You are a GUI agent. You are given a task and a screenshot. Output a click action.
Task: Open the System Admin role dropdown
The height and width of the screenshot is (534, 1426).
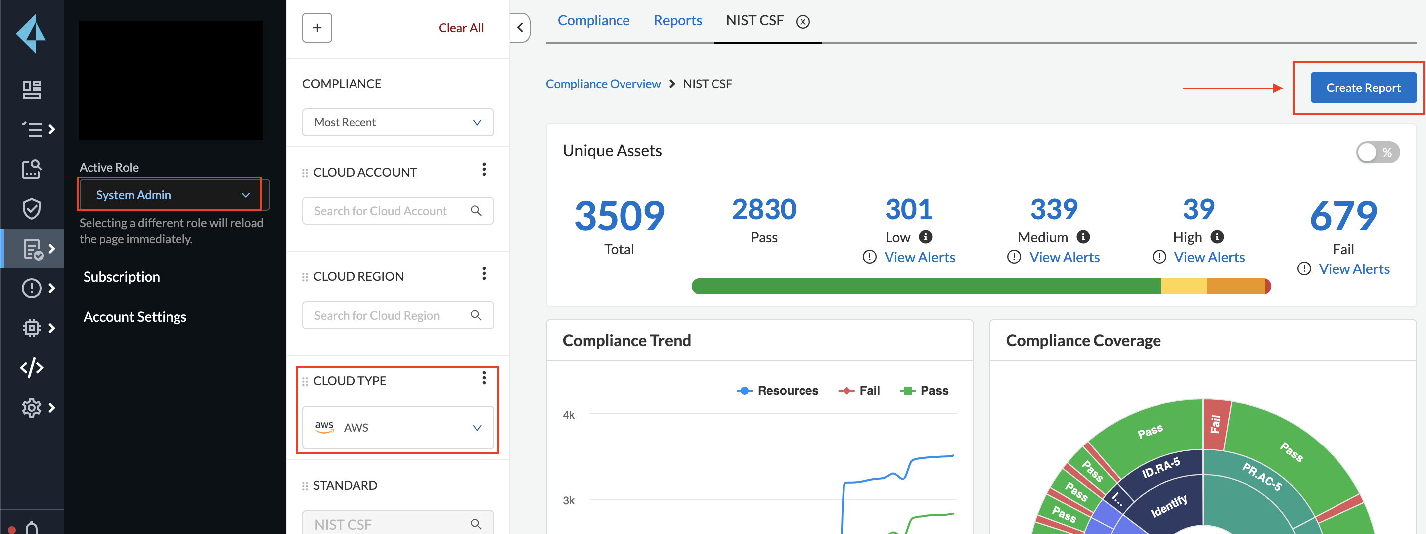(x=170, y=195)
